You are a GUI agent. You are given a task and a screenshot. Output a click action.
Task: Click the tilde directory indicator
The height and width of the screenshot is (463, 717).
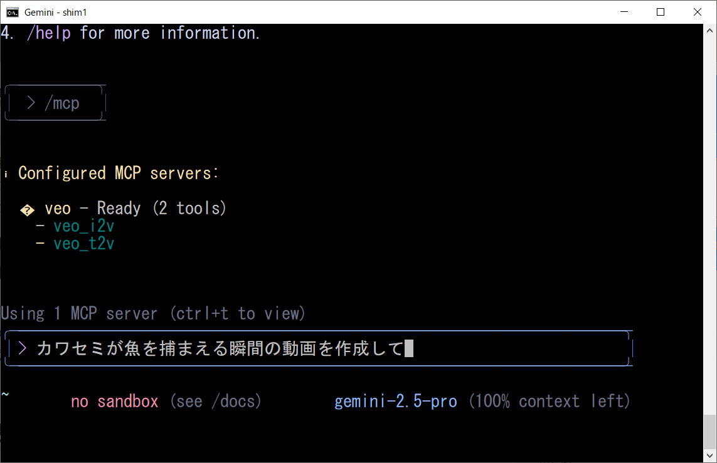click(5, 395)
